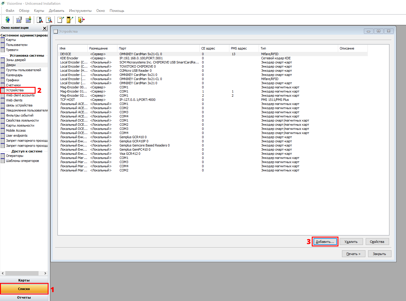The image size is (406, 301).
Task: Select the Visa GCR412 0 row
Action: click(x=213, y=154)
